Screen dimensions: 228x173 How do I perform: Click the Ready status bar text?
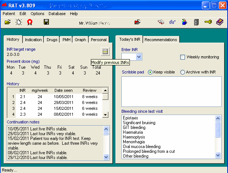click(9, 170)
